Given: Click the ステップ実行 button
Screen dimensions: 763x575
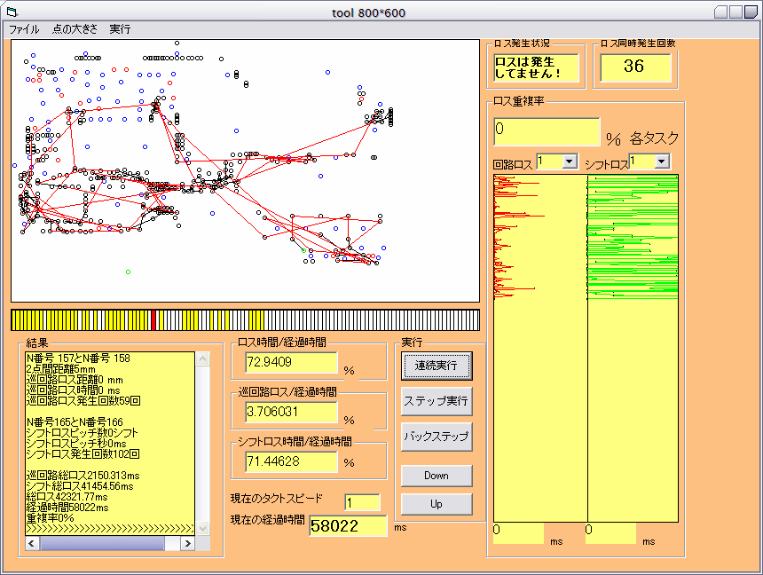Looking at the screenshot, I should point(437,401).
